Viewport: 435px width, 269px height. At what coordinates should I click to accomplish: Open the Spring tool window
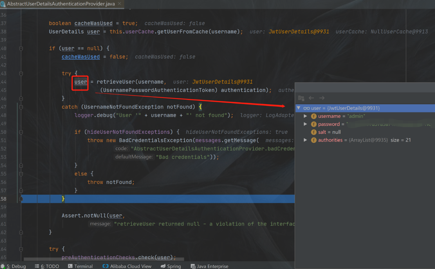(x=171, y=266)
